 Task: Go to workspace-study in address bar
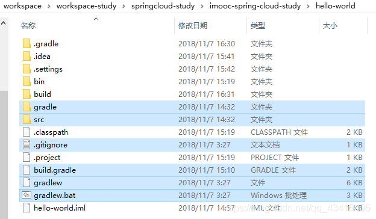click(86, 6)
